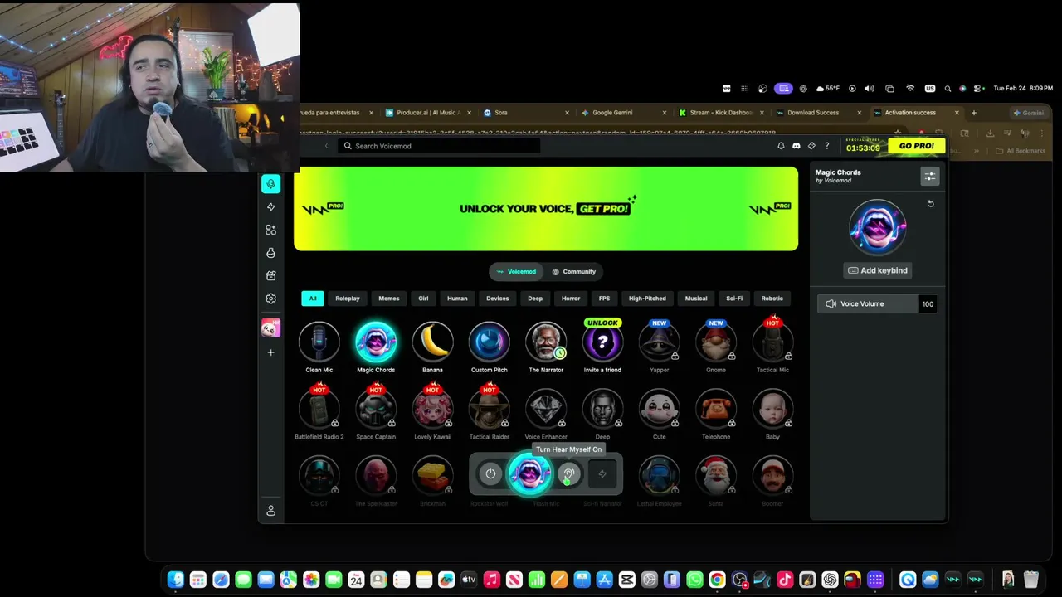The width and height of the screenshot is (1062, 597).
Task: Open macOS menu bar volume control
Action: 869,89
